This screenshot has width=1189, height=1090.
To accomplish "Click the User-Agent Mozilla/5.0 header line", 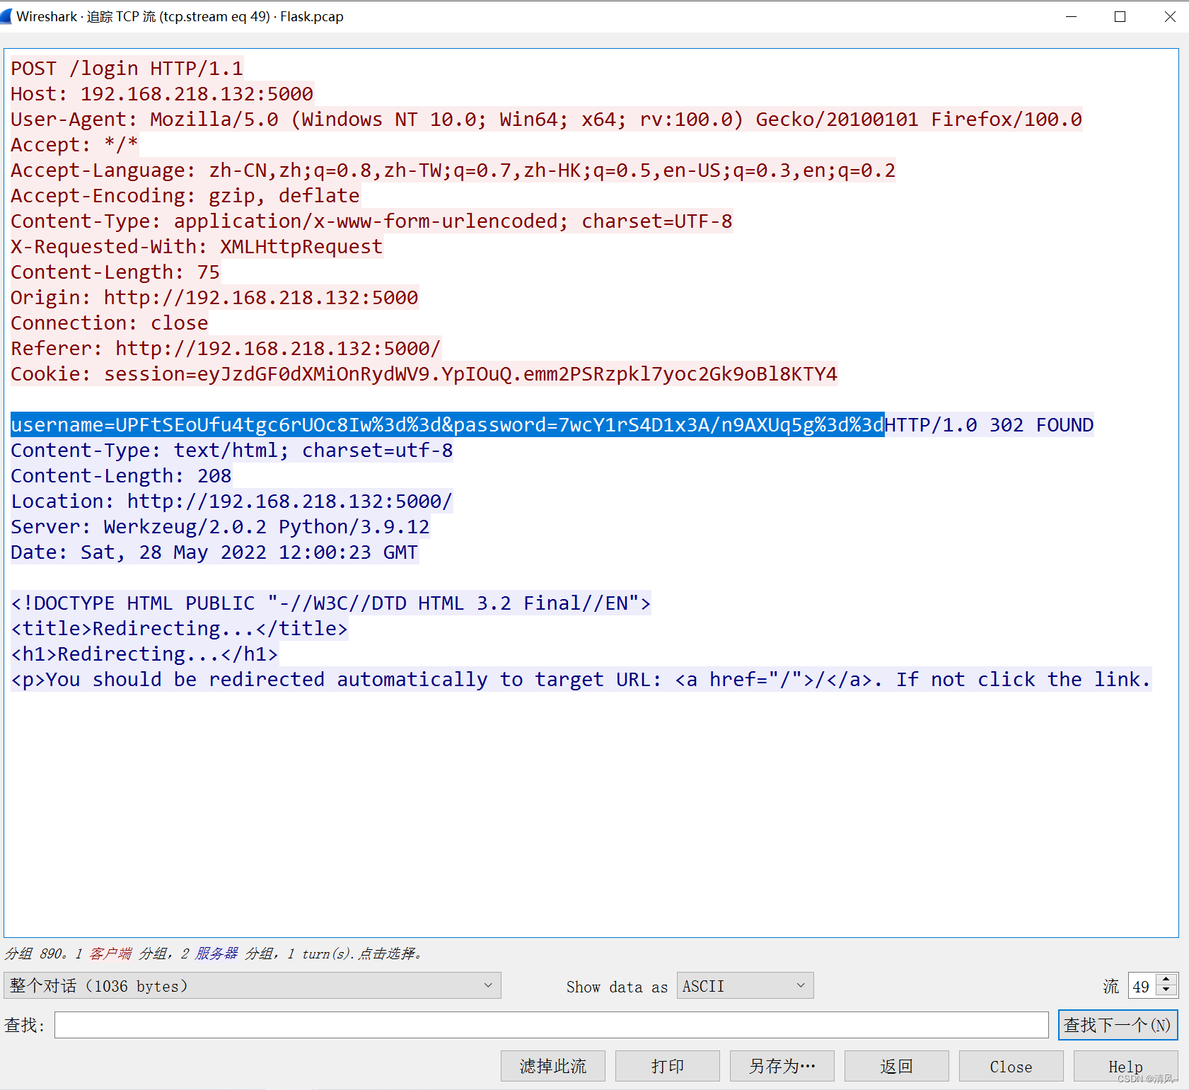I will point(546,120).
